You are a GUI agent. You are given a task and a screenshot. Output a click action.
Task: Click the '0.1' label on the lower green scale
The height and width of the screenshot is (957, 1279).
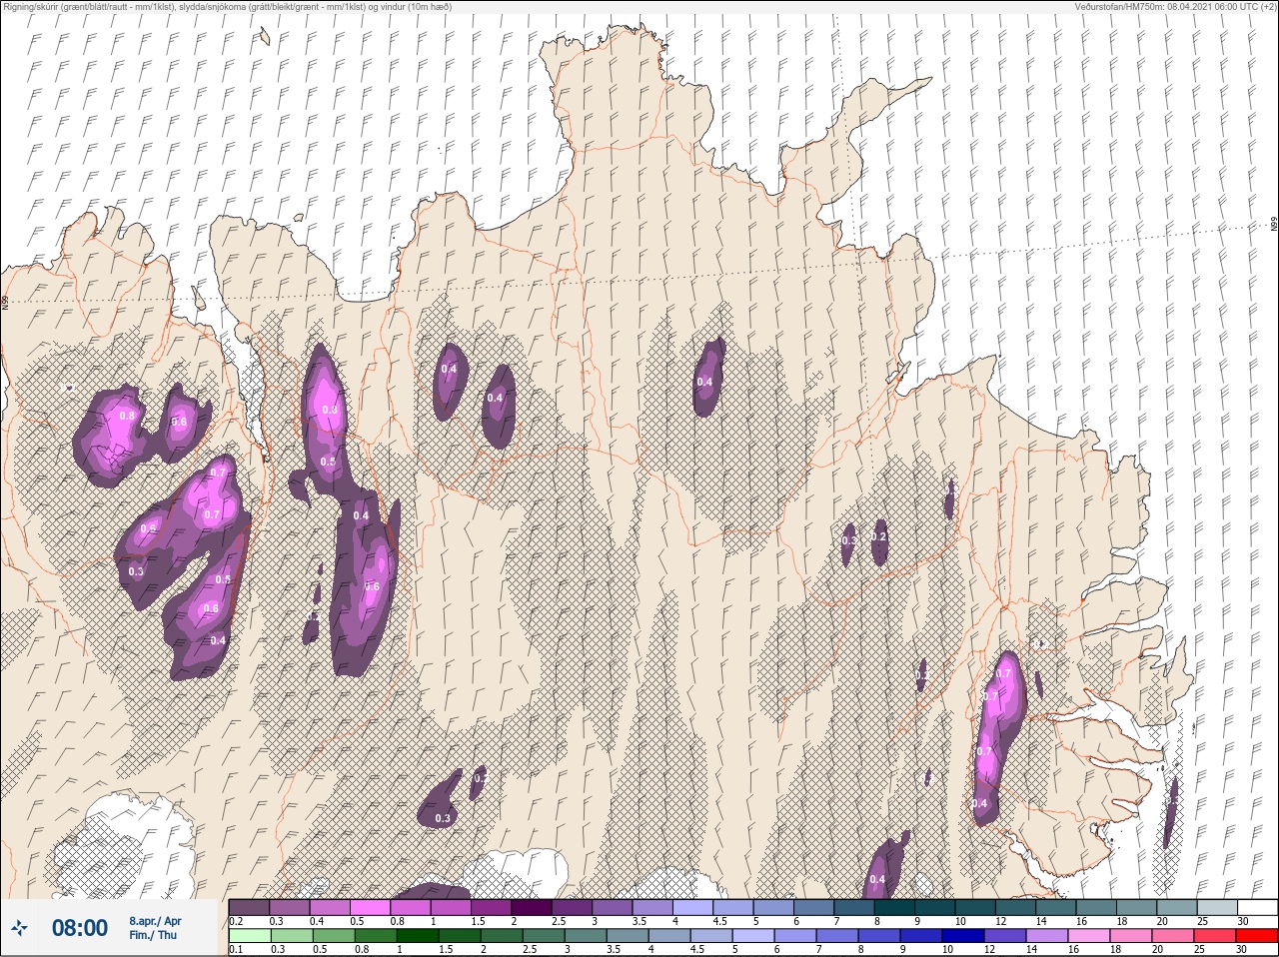point(235,950)
